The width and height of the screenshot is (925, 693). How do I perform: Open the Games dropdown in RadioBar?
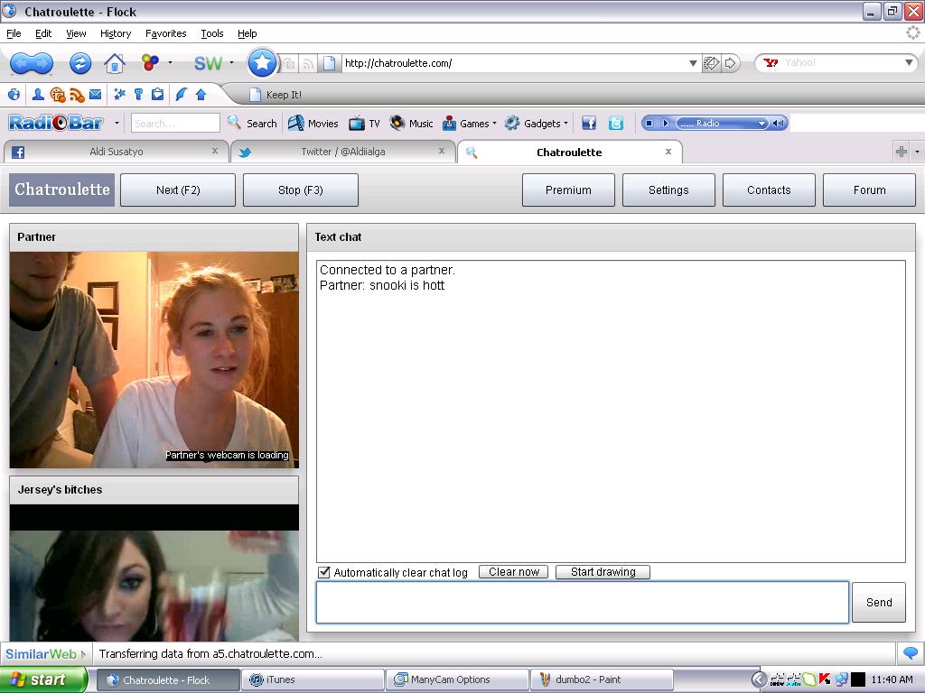pyautogui.click(x=494, y=123)
